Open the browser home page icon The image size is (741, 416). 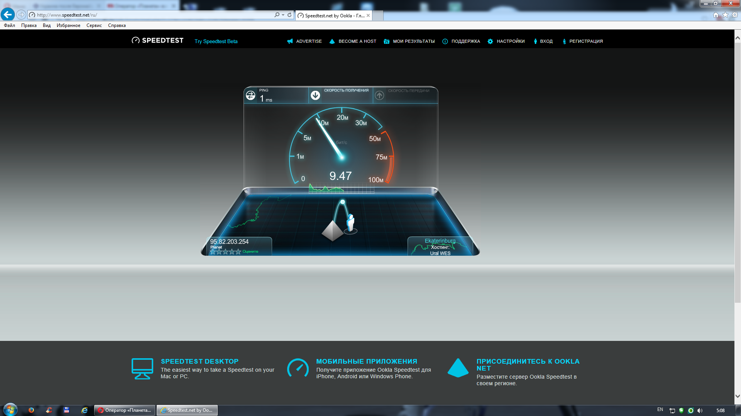716,15
